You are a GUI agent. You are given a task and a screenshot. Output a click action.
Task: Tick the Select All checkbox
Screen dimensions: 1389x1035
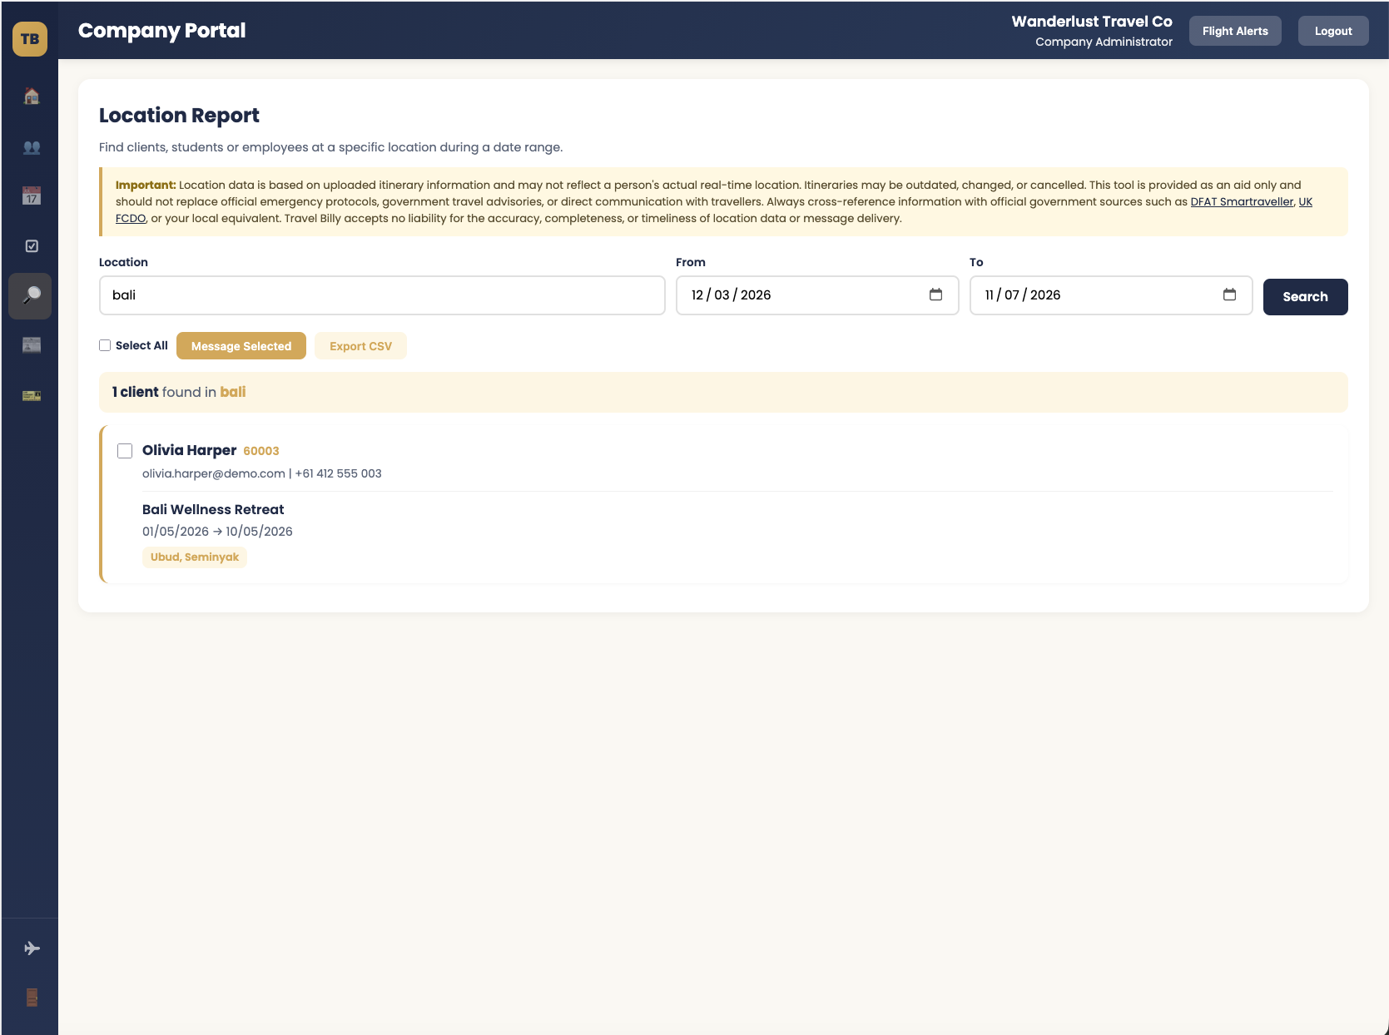[x=105, y=345]
